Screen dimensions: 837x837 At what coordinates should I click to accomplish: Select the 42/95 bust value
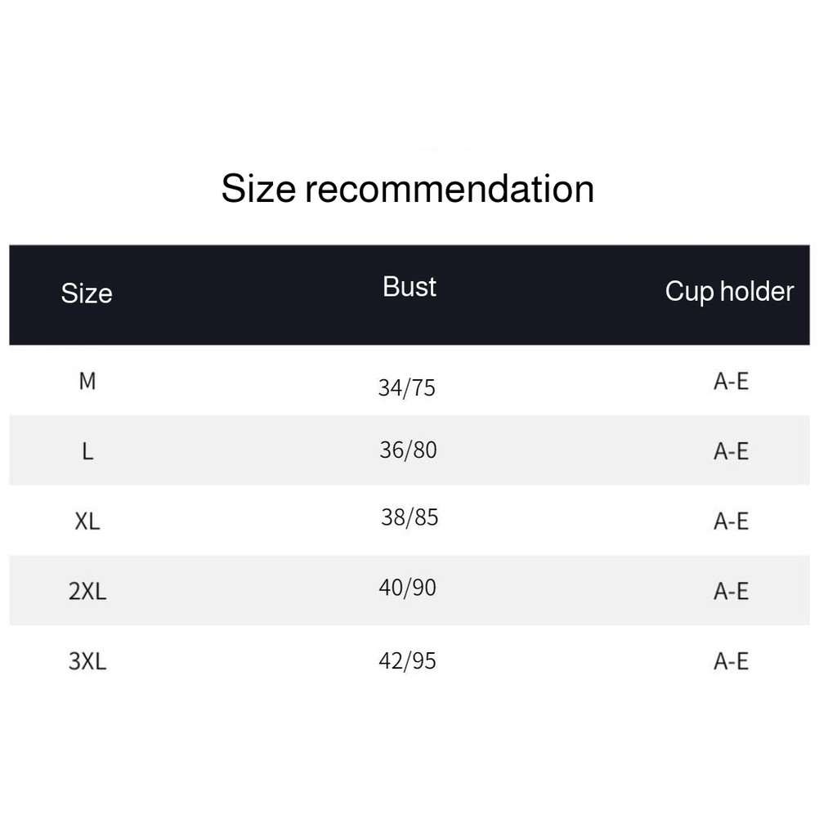[x=407, y=660]
